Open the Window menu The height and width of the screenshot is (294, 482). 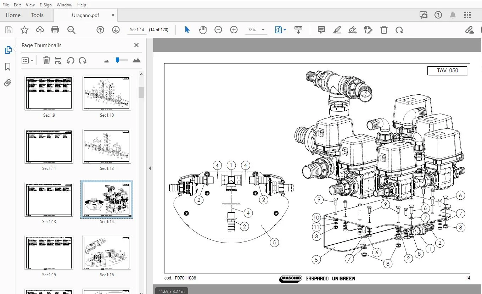tap(64, 5)
